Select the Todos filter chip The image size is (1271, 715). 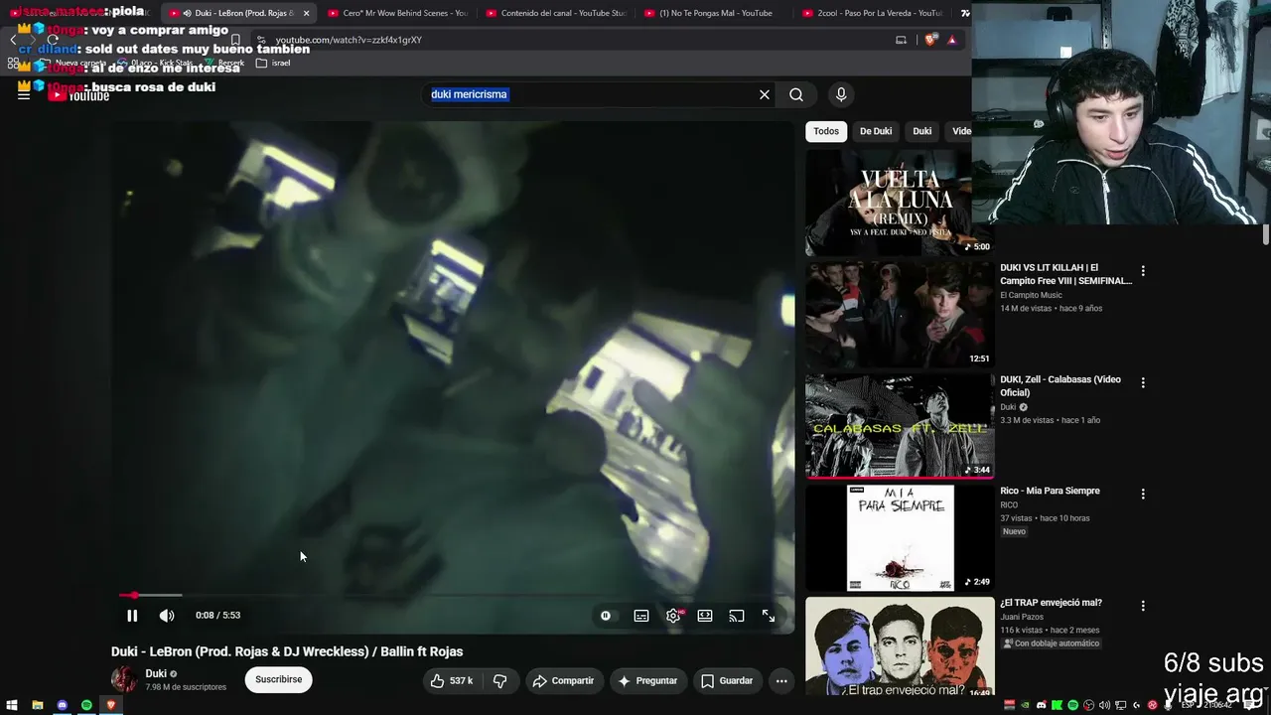[826, 131]
